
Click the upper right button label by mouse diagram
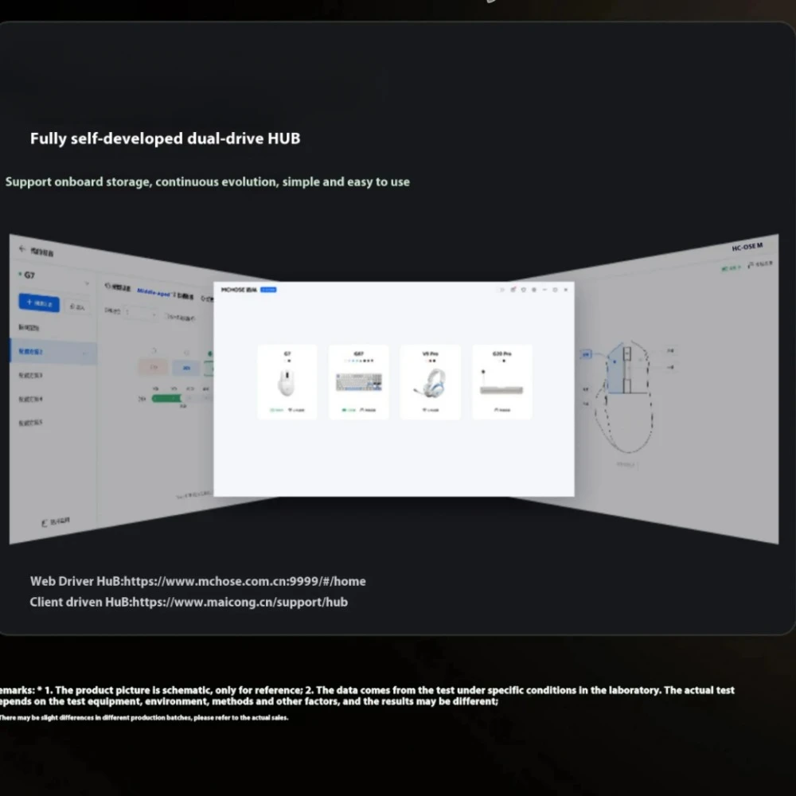[670, 351]
